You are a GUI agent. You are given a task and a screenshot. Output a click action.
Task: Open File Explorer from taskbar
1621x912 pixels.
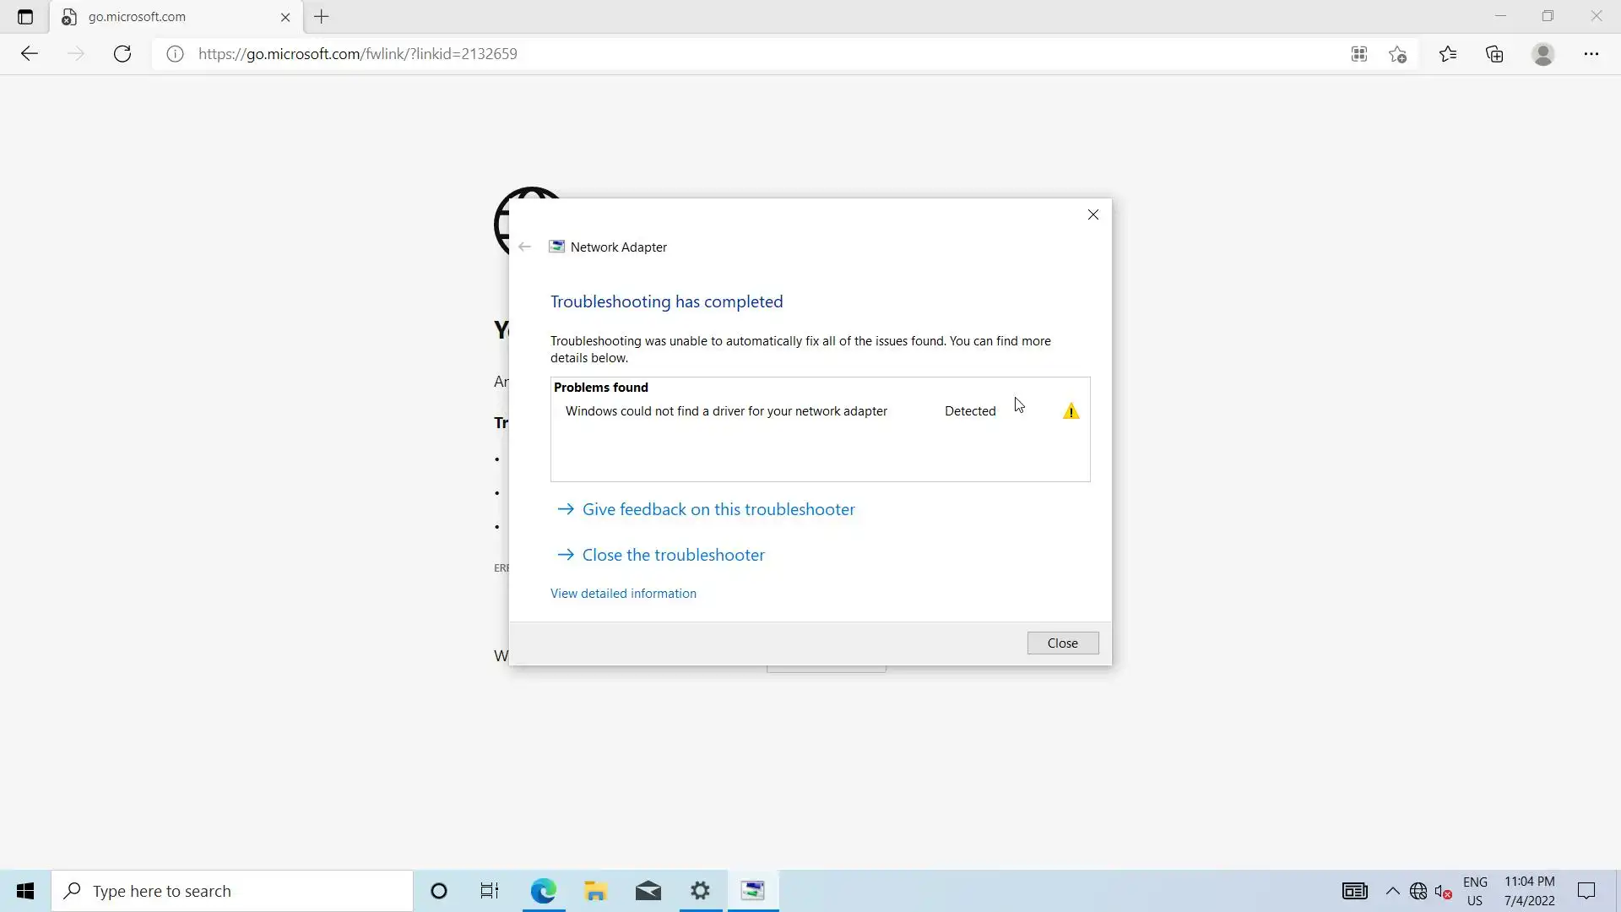pyautogui.click(x=595, y=891)
